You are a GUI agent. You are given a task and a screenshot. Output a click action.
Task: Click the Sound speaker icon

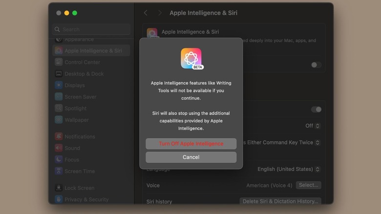[59, 148]
